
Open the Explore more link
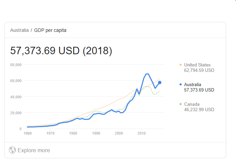[x=34, y=150]
